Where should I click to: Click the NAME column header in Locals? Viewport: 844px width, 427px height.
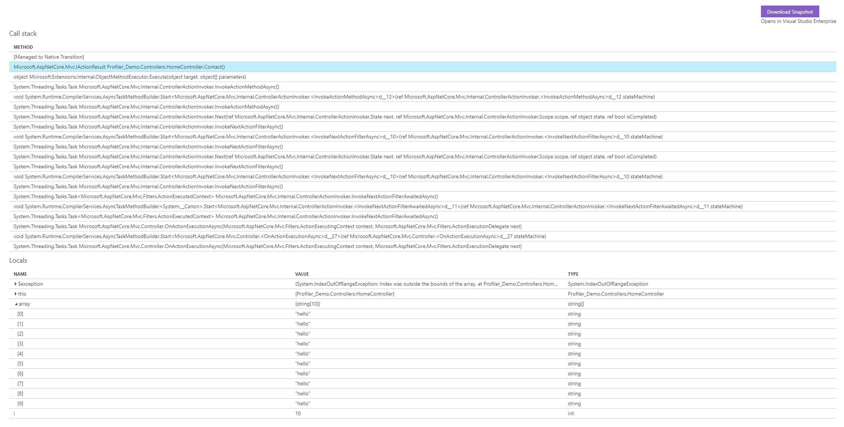click(20, 274)
